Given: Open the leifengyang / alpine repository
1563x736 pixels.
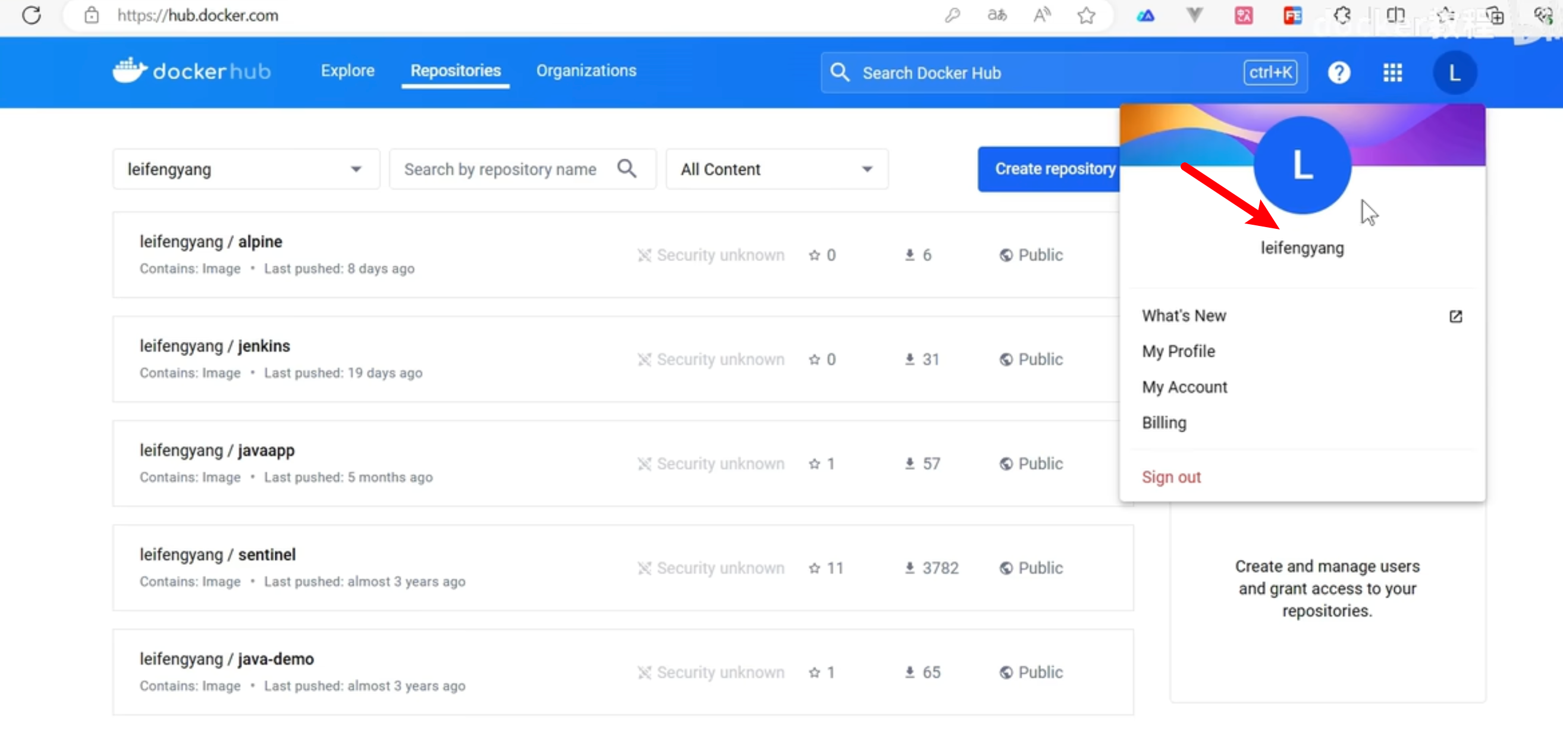Looking at the screenshot, I should (211, 242).
